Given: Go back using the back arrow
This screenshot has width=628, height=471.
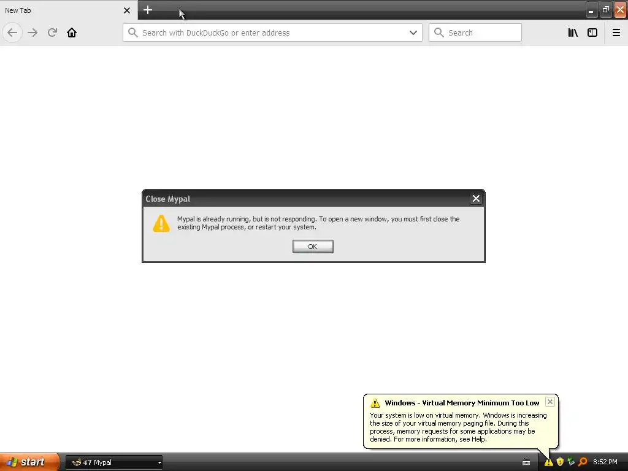Looking at the screenshot, I should (x=12, y=33).
